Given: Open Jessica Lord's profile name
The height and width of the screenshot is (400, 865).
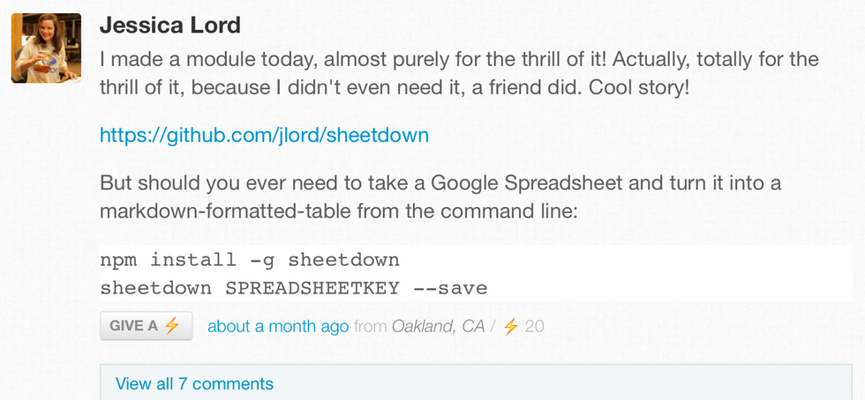Looking at the screenshot, I should point(169,26).
